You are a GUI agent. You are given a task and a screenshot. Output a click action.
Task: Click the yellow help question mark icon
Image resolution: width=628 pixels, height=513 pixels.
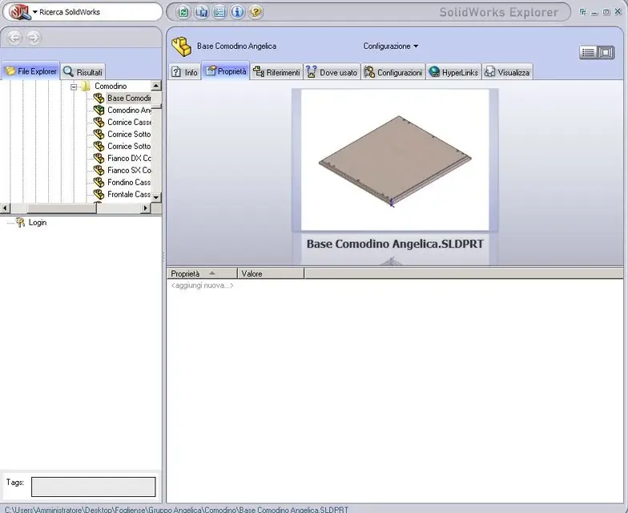256,12
